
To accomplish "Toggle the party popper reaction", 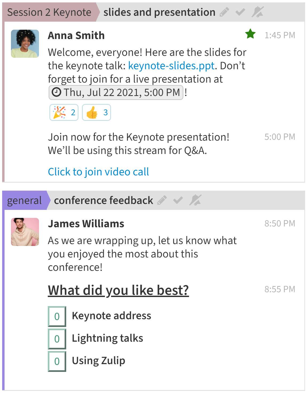I will (x=64, y=112).
